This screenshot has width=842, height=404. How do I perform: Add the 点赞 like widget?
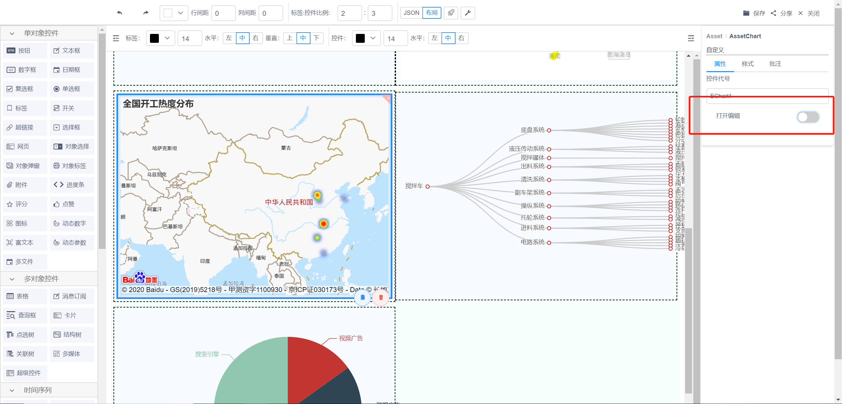[72, 204]
